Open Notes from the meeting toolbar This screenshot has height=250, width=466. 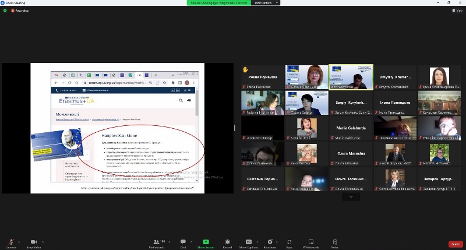(x=334, y=243)
